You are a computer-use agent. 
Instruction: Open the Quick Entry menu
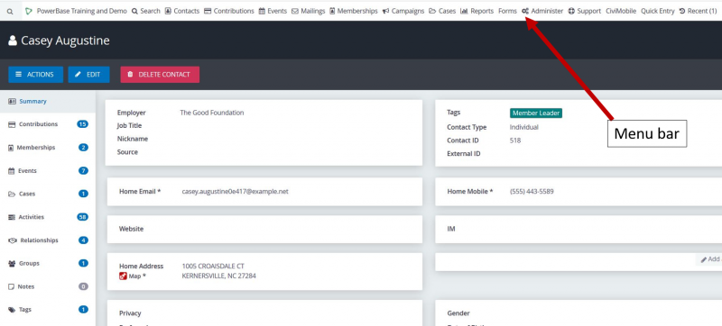tap(658, 11)
